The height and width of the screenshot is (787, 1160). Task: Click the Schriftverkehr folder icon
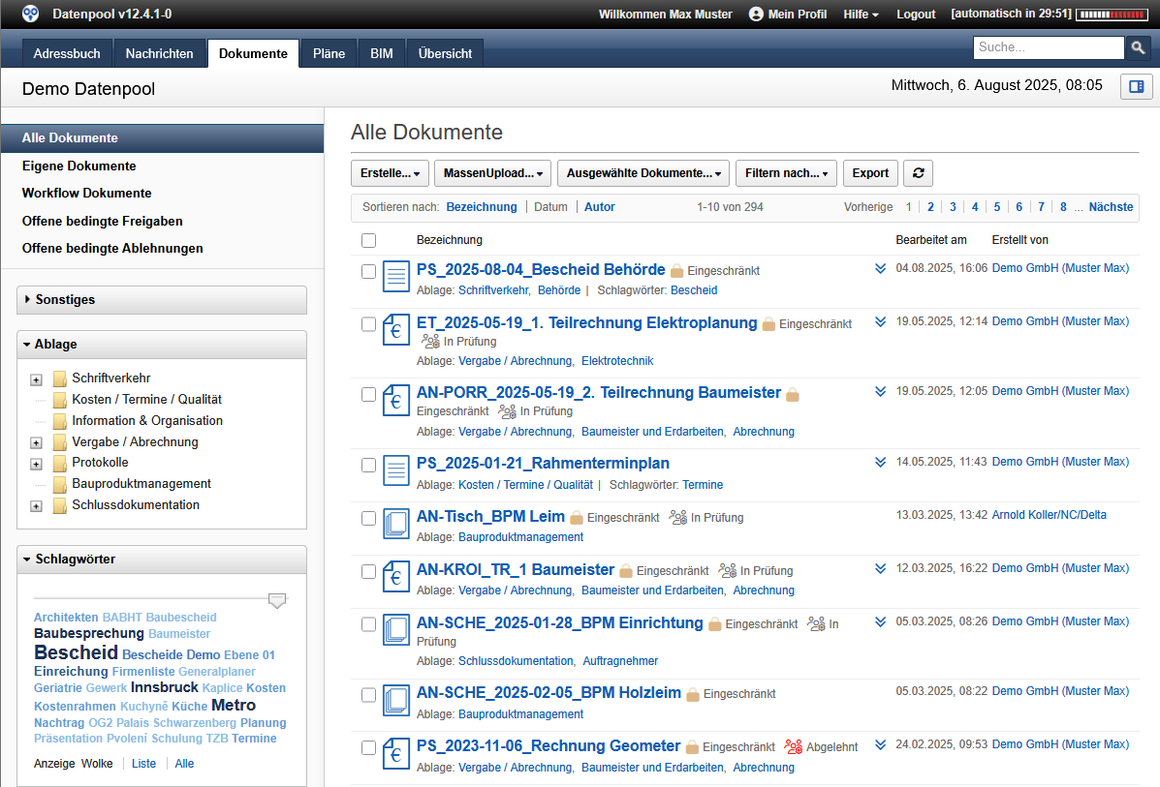[x=60, y=378]
